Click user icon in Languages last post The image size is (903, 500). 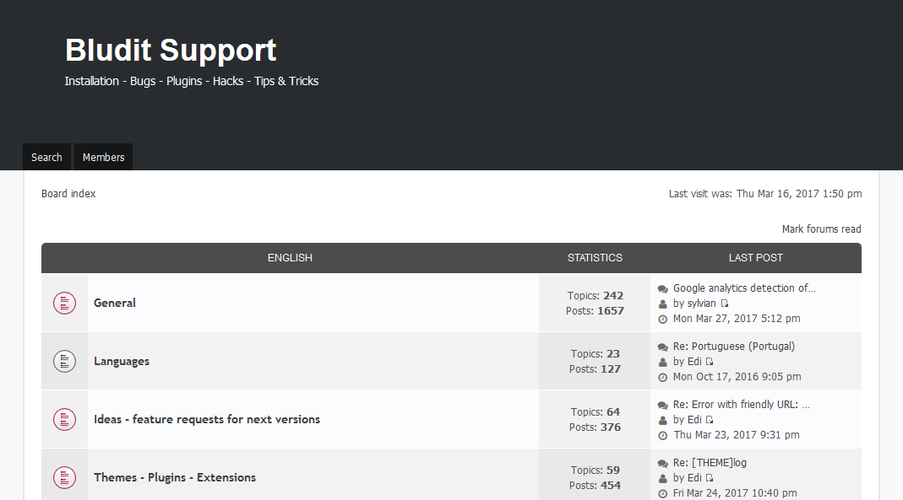663,362
